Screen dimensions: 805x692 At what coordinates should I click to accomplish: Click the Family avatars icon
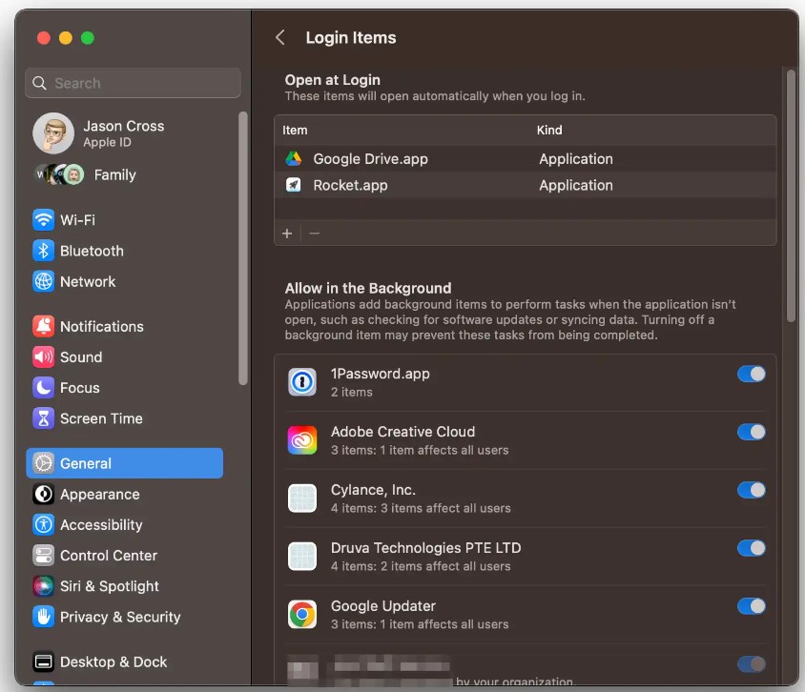(59, 175)
